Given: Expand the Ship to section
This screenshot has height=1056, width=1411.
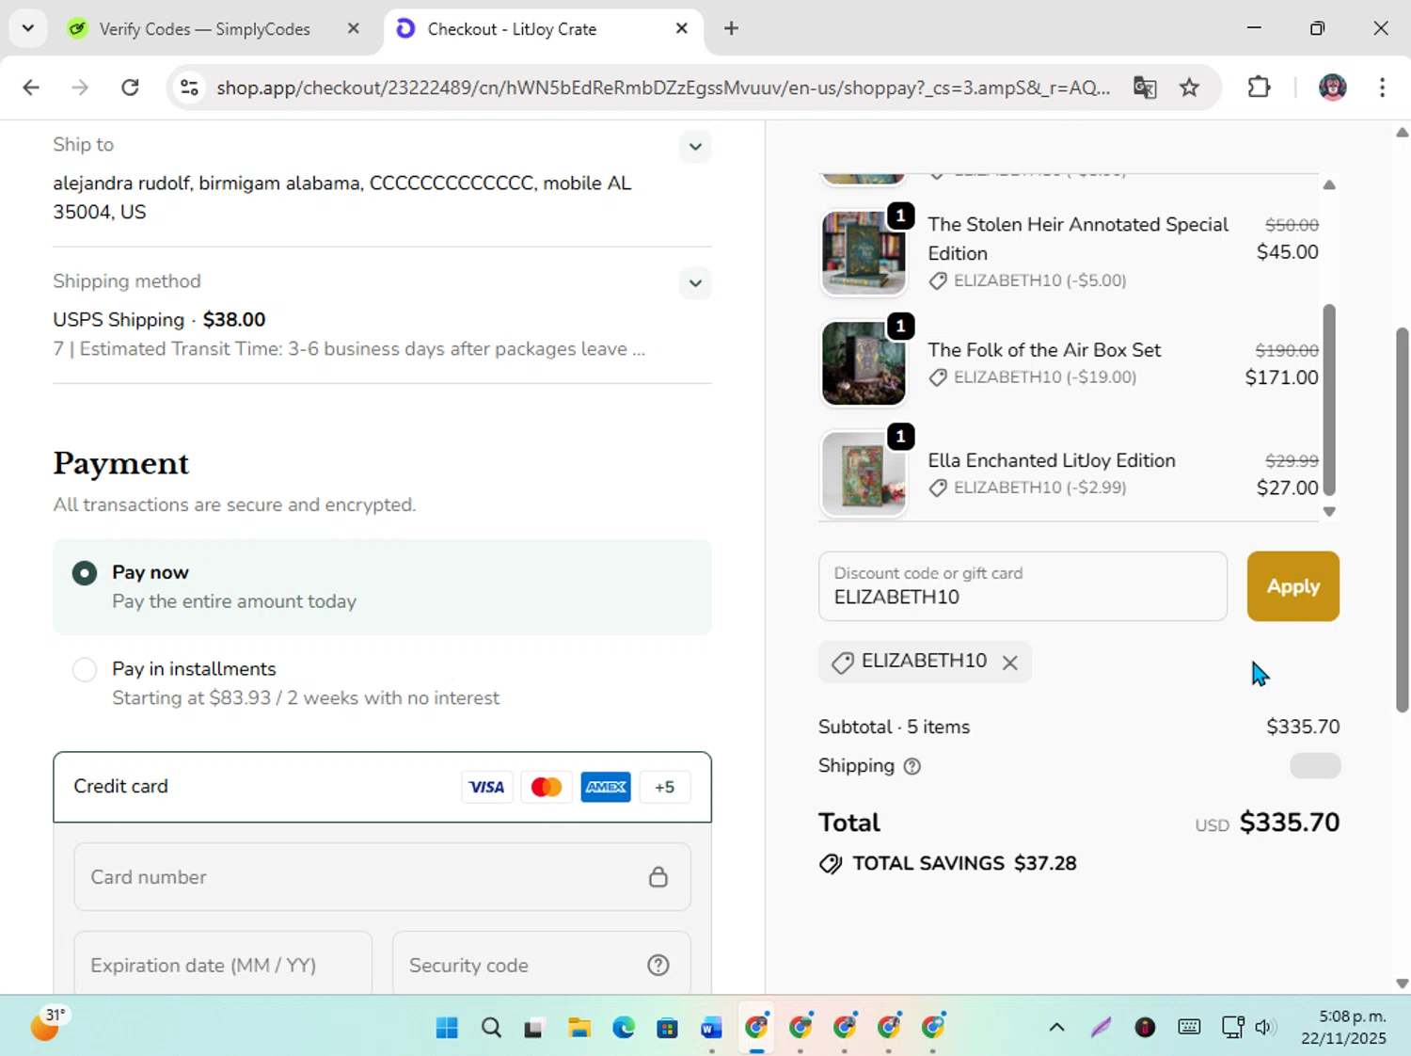Looking at the screenshot, I should [x=695, y=147].
